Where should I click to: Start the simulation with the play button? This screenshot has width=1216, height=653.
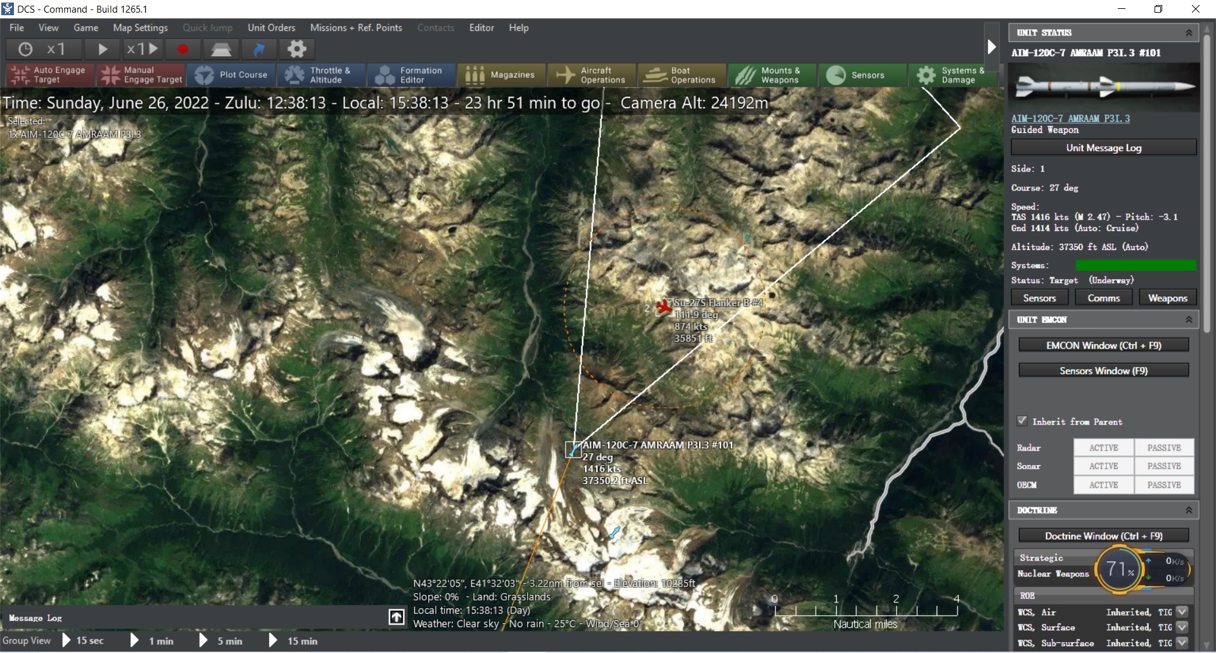pyautogui.click(x=103, y=49)
